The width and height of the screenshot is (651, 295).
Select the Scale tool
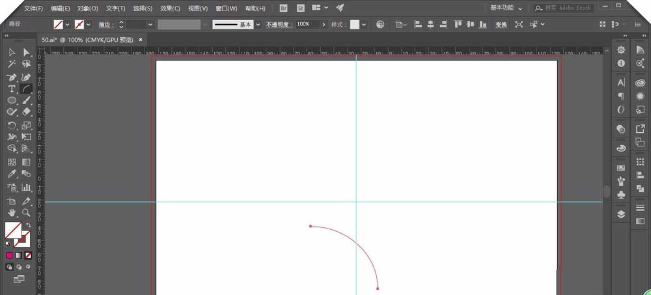pos(26,126)
